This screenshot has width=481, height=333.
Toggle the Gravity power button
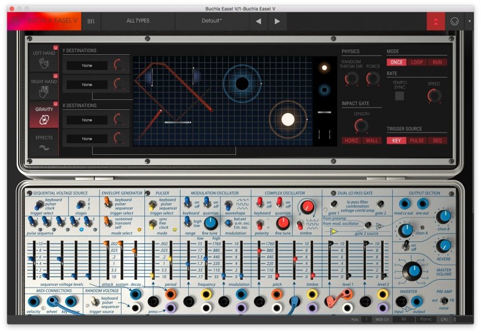(x=56, y=104)
